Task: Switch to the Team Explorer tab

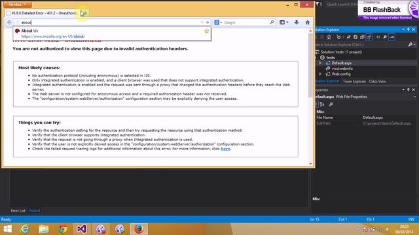Action: point(354,81)
